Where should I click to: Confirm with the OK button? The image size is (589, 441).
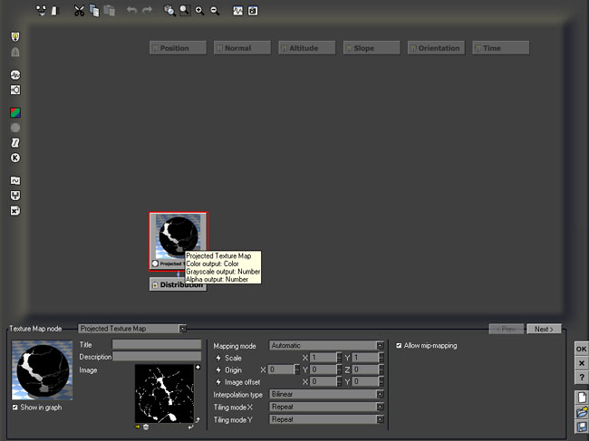pyautogui.click(x=581, y=349)
